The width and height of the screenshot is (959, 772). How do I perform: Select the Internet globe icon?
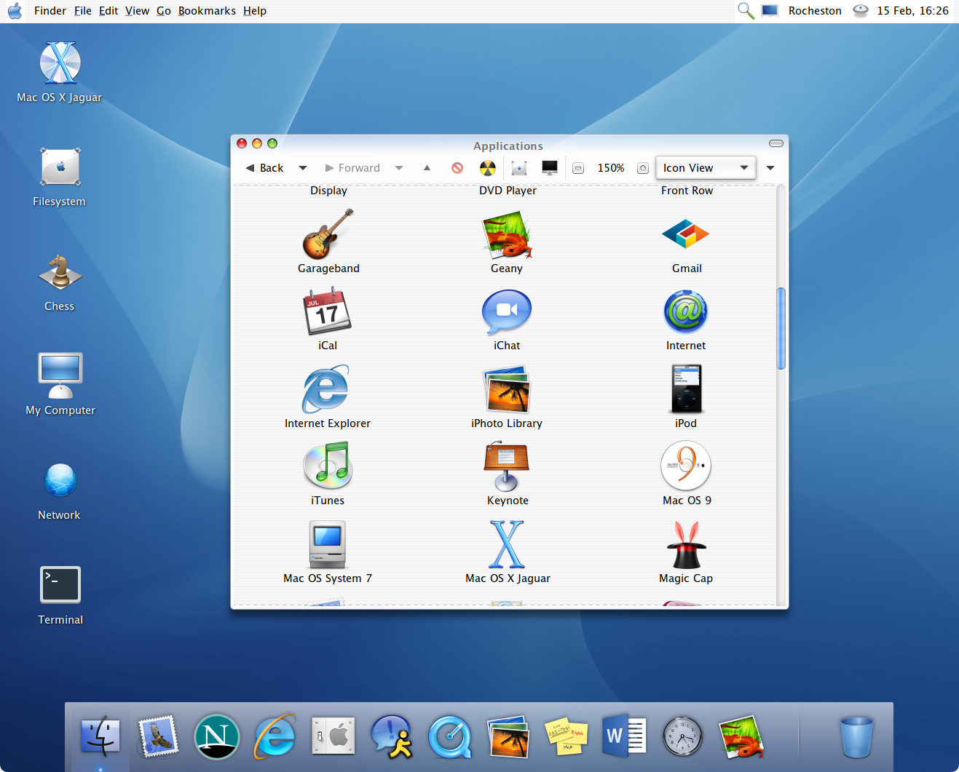tap(686, 311)
